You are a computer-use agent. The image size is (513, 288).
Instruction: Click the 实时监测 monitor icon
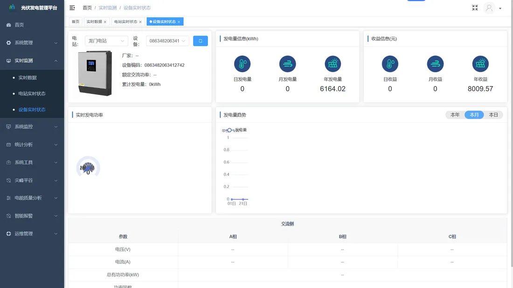tap(8, 61)
